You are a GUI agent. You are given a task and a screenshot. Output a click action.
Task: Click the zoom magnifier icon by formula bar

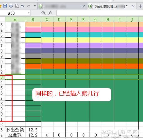(43, 13)
